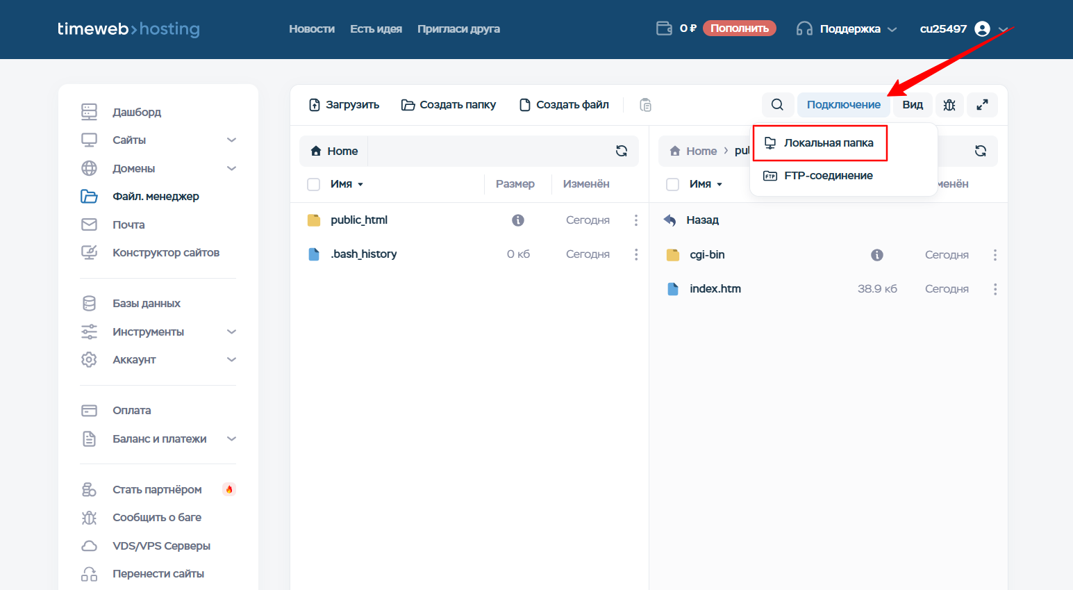Open Конструктор сайтов in sidebar
Image resolution: width=1073 pixels, height=590 pixels.
click(166, 252)
